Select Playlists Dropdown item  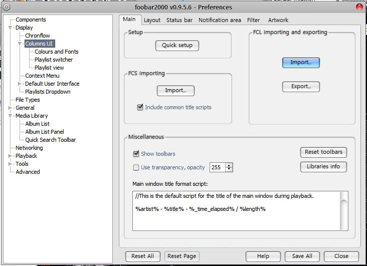coord(48,92)
